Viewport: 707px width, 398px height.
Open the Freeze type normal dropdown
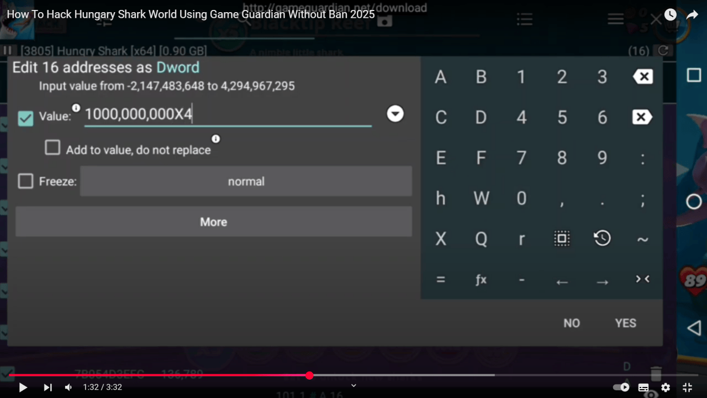(246, 181)
